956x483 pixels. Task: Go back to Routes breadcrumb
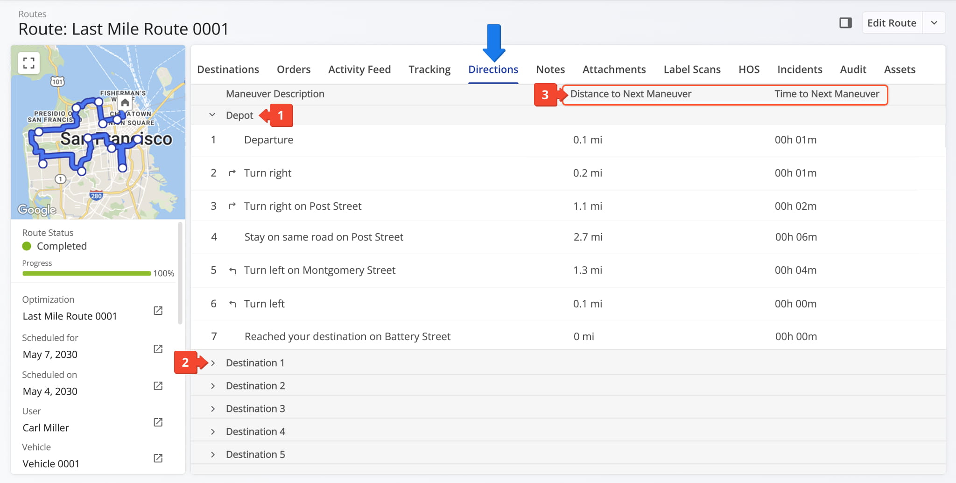coord(32,14)
